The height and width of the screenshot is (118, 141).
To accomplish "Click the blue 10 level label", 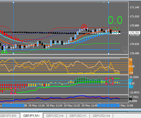I will (x=130, y=81).
